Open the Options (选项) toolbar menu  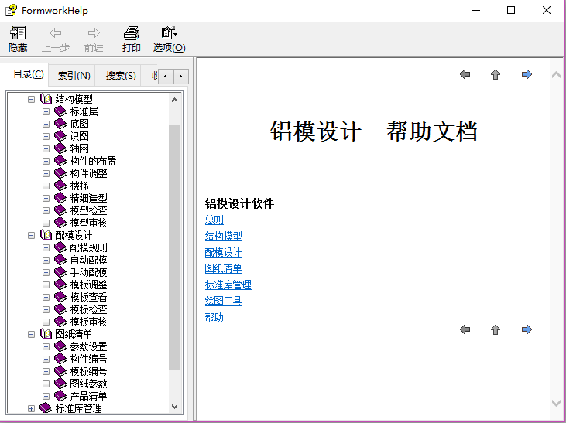(x=169, y=33)
